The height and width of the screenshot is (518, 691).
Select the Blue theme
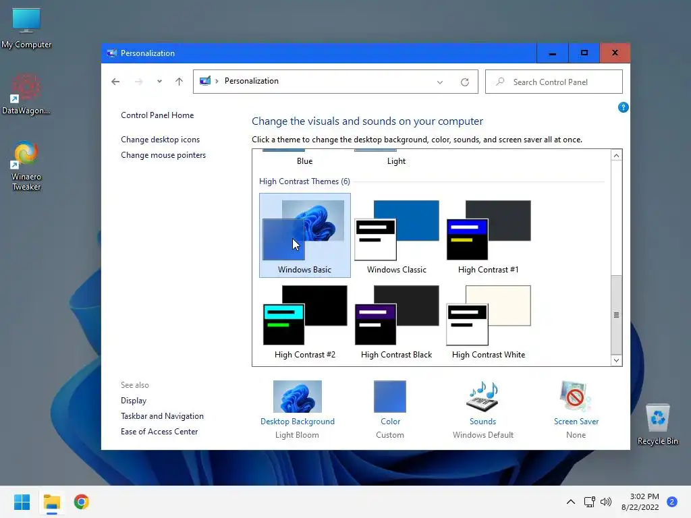click(304, 161)
